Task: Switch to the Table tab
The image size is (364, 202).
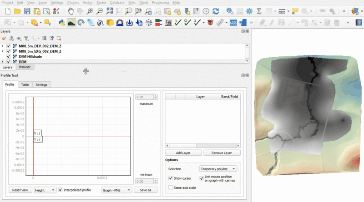Action: coord(25,84)
